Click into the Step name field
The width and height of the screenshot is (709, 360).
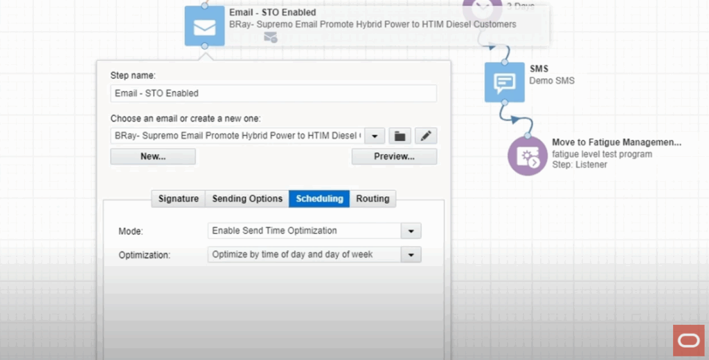[273, 93]
